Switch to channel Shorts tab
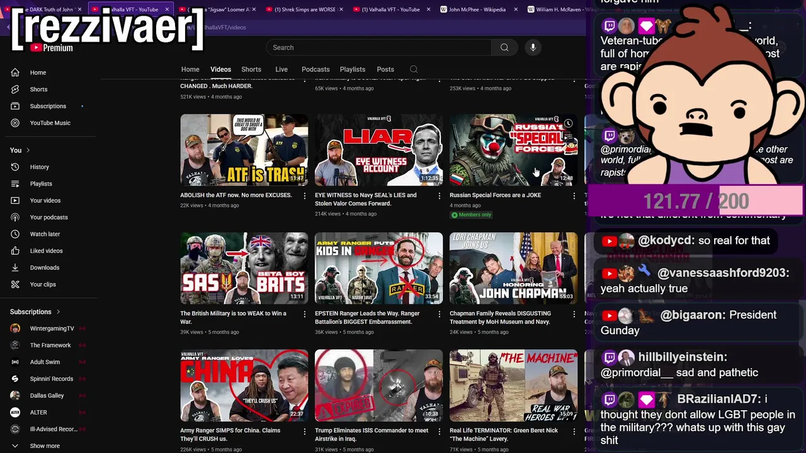Image resolution: width=806 pixels, height=453 pixels. point(251,69)
